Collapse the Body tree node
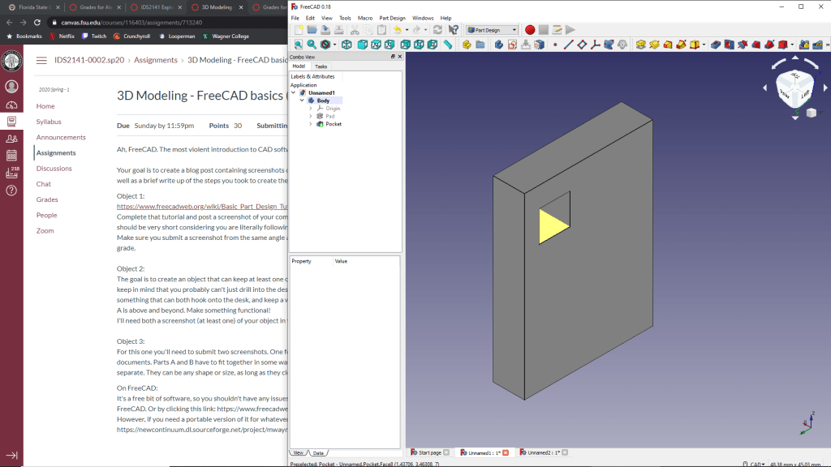Viewport: 831px width, 467px height. pos(302,101)
